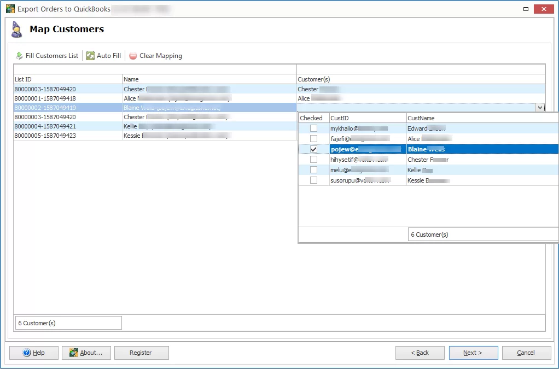Check the mykhailo customer checkbox

coord(314,128)
